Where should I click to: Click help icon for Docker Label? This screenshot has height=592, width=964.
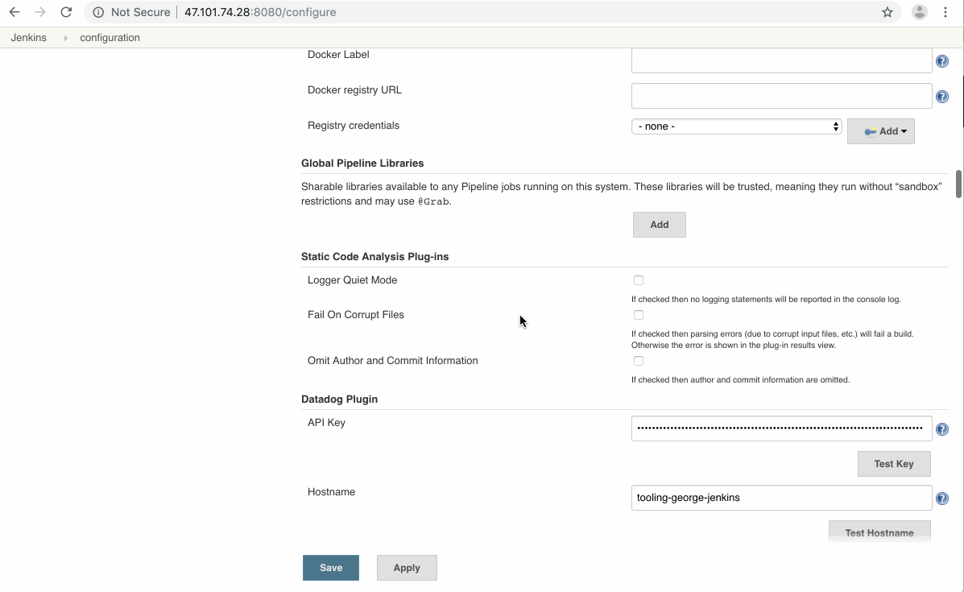[941, 61]
